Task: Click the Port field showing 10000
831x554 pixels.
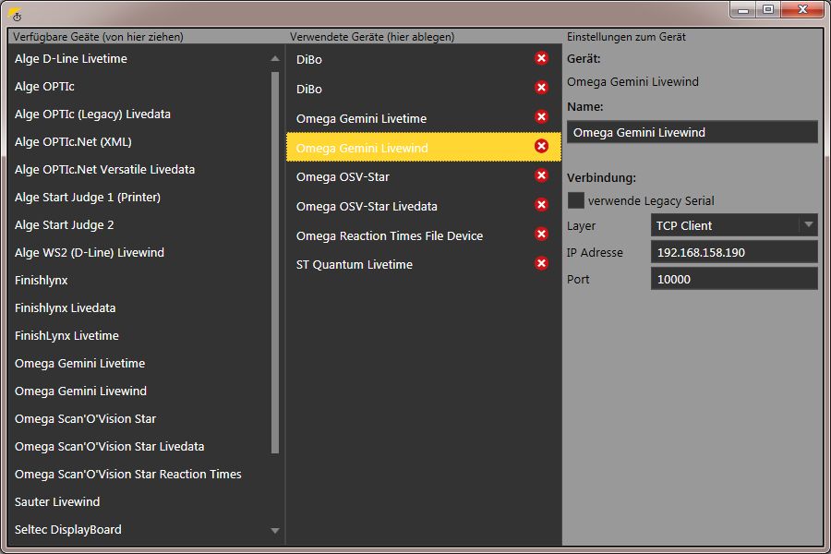Action: (734, 280)
